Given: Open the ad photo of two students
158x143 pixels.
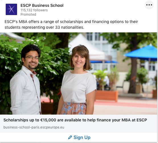Looking at the screenshot, I should [79, 73].
